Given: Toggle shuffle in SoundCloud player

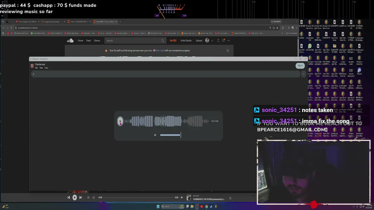Looking at the screenshot, I should click(x=88, y=197).
